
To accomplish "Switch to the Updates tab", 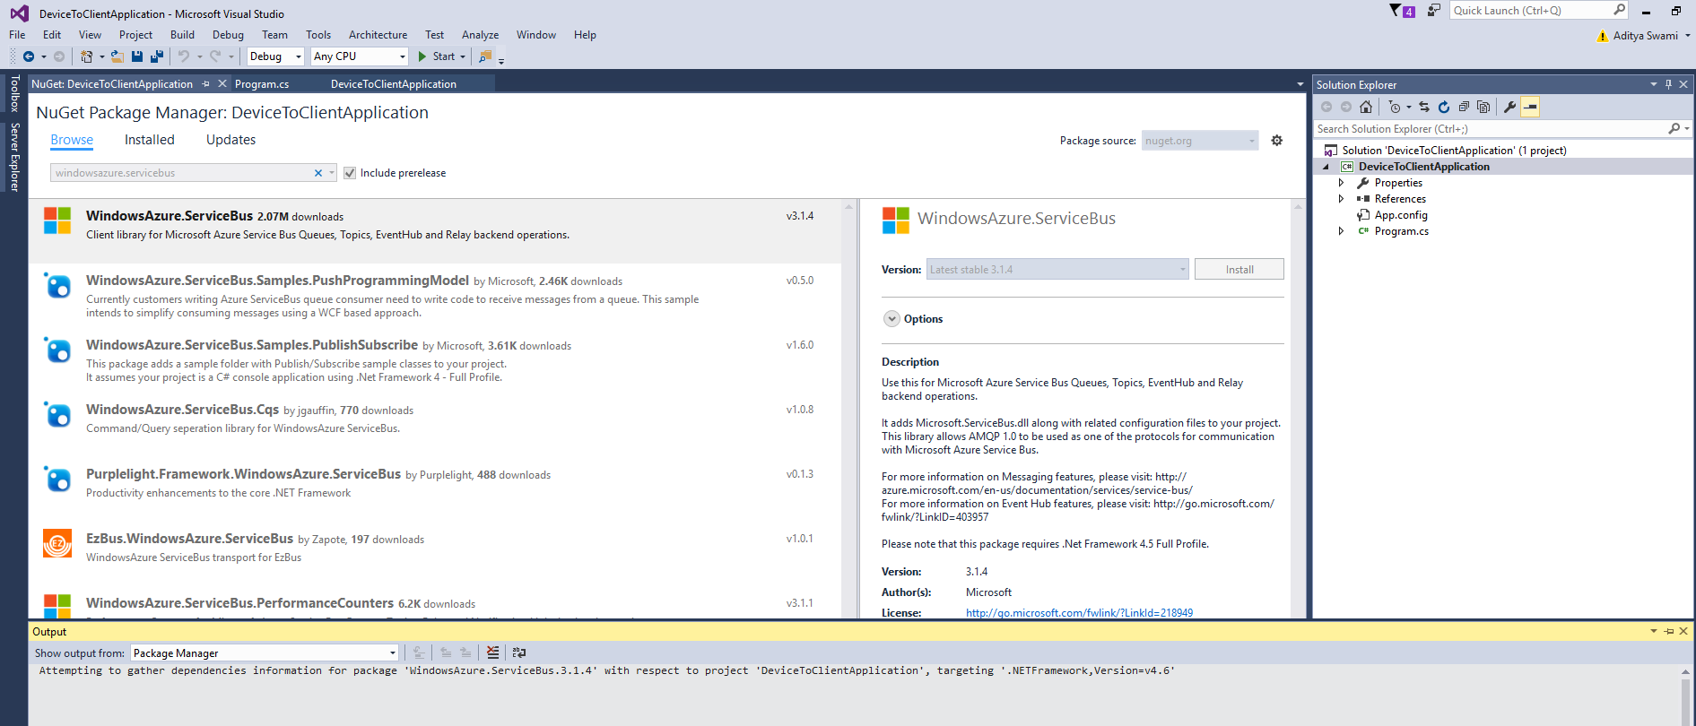I will (x=230, y=140).
